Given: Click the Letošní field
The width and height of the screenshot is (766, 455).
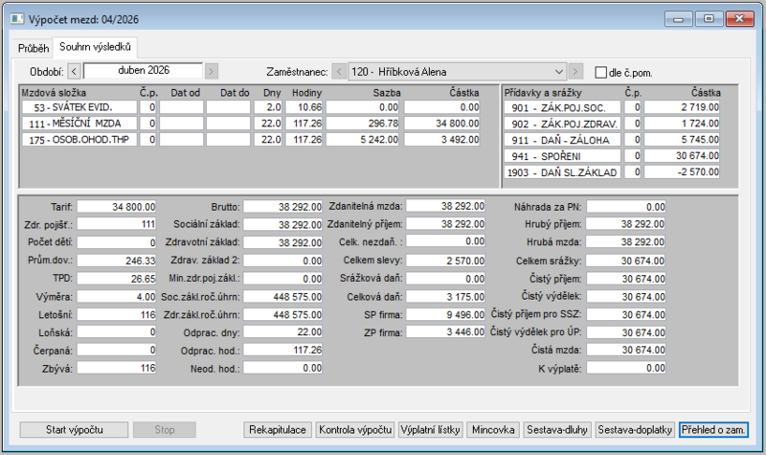Looking at the screenshot, I should pyautogui.click(x=117, y=315).
